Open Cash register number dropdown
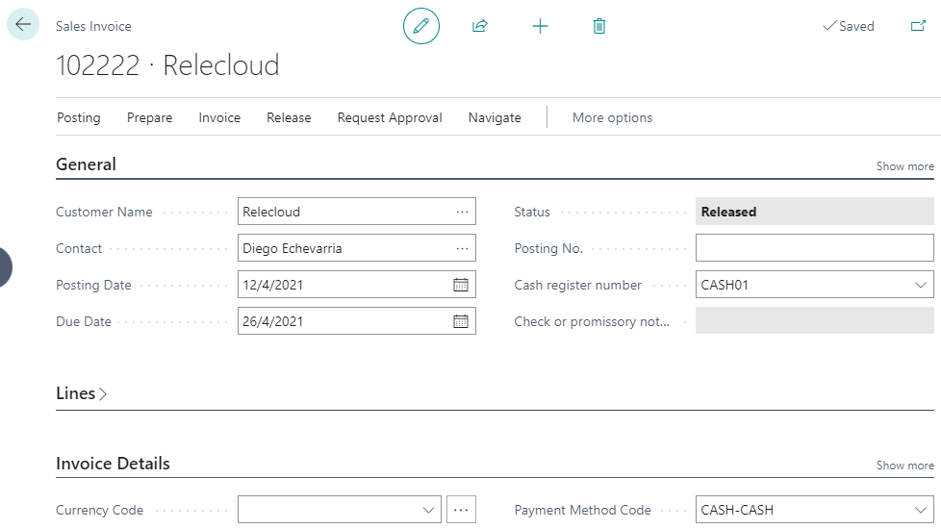The height and width of the screenshot is (529, 941). (921, 285)
